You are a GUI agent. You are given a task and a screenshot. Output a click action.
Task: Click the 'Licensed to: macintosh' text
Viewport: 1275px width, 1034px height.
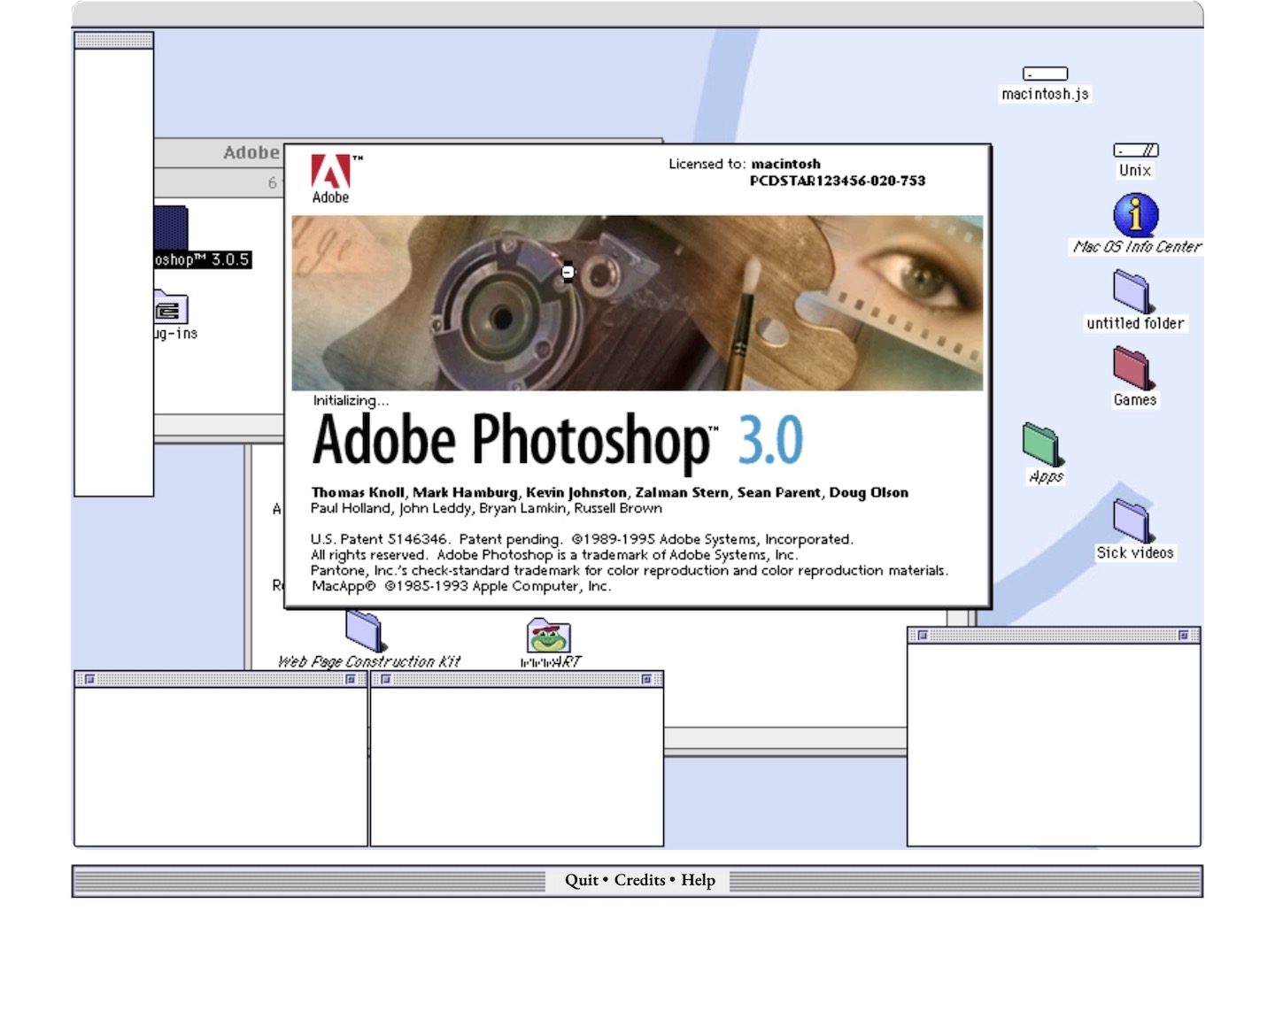tap(744, 164)
